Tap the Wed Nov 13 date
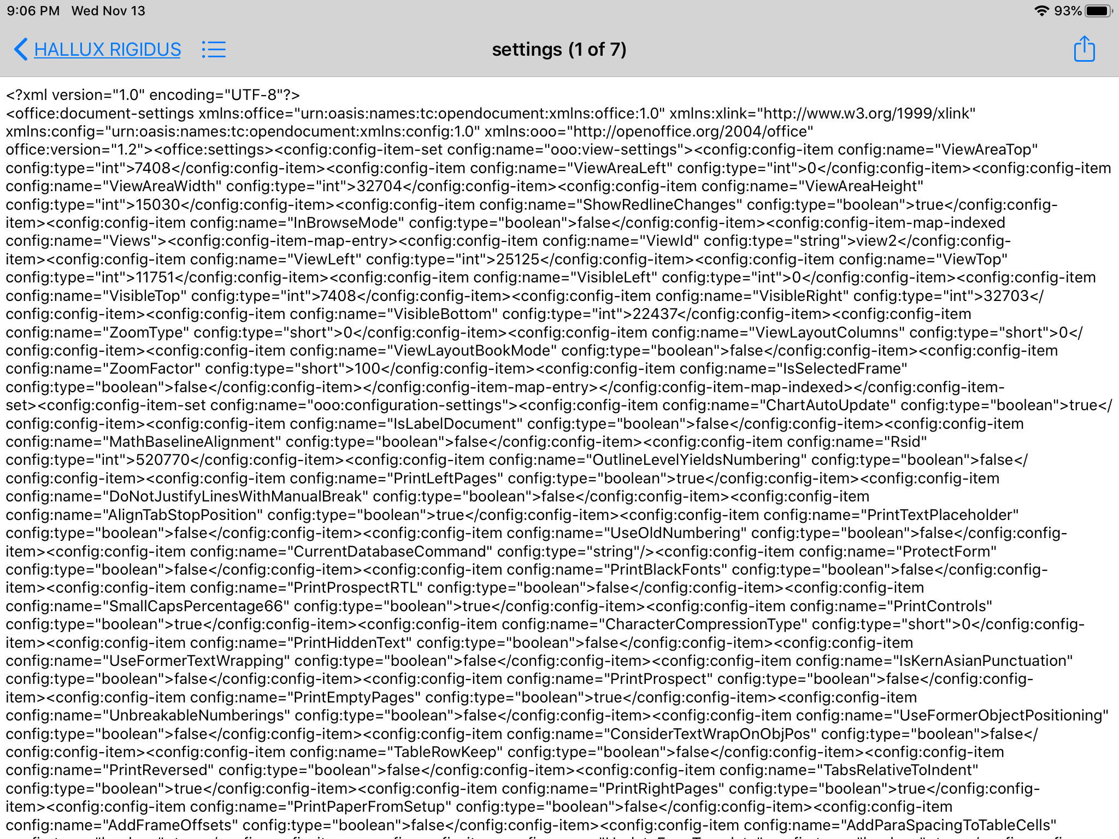 pos(108,11)
